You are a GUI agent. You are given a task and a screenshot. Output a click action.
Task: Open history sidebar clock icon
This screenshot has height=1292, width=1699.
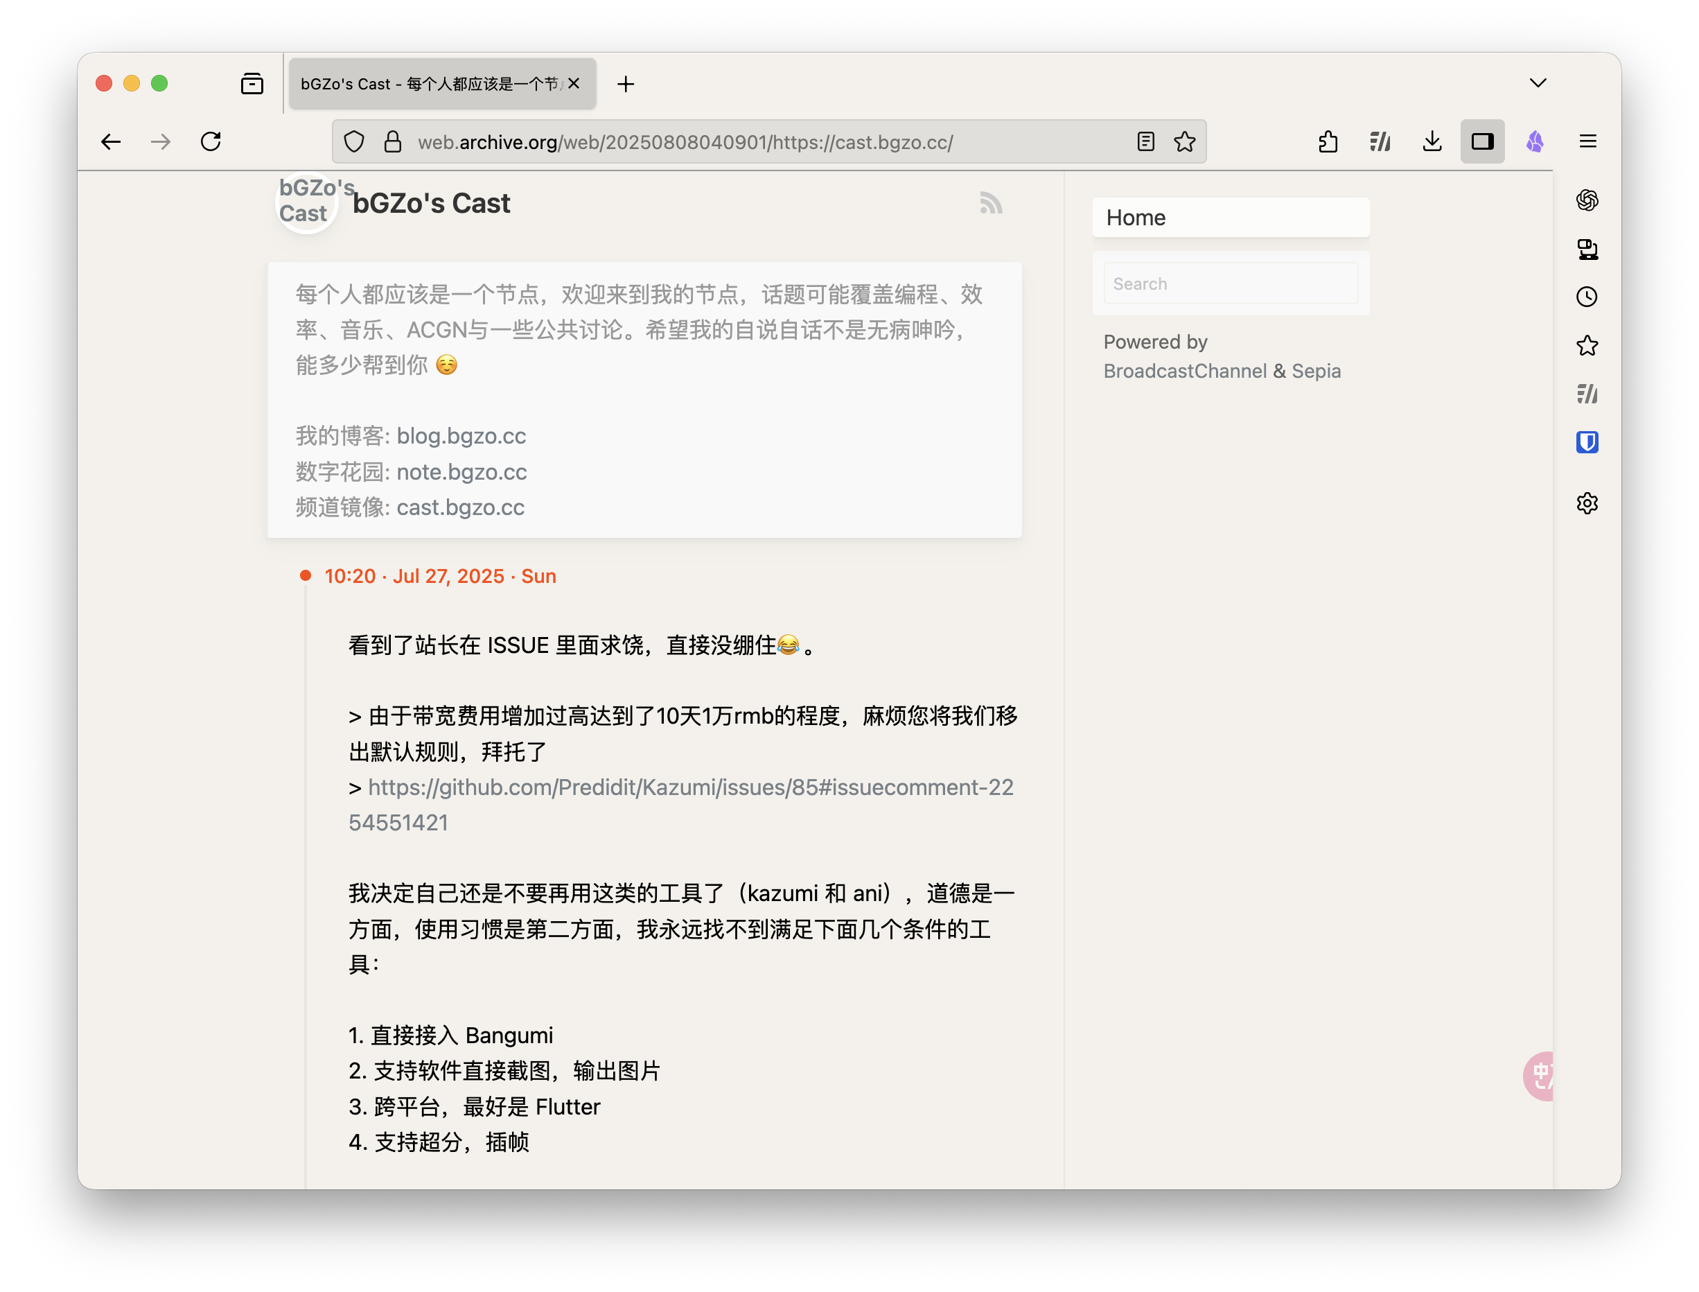tap(1587, 297)
